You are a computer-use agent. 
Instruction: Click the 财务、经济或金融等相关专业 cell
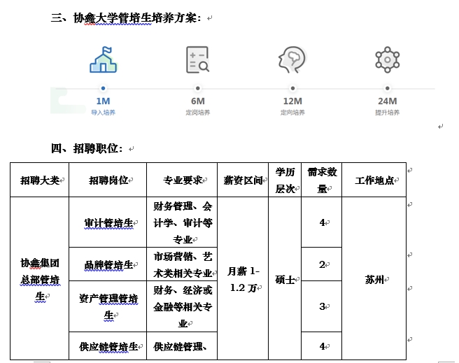click(x=182, y=306)
